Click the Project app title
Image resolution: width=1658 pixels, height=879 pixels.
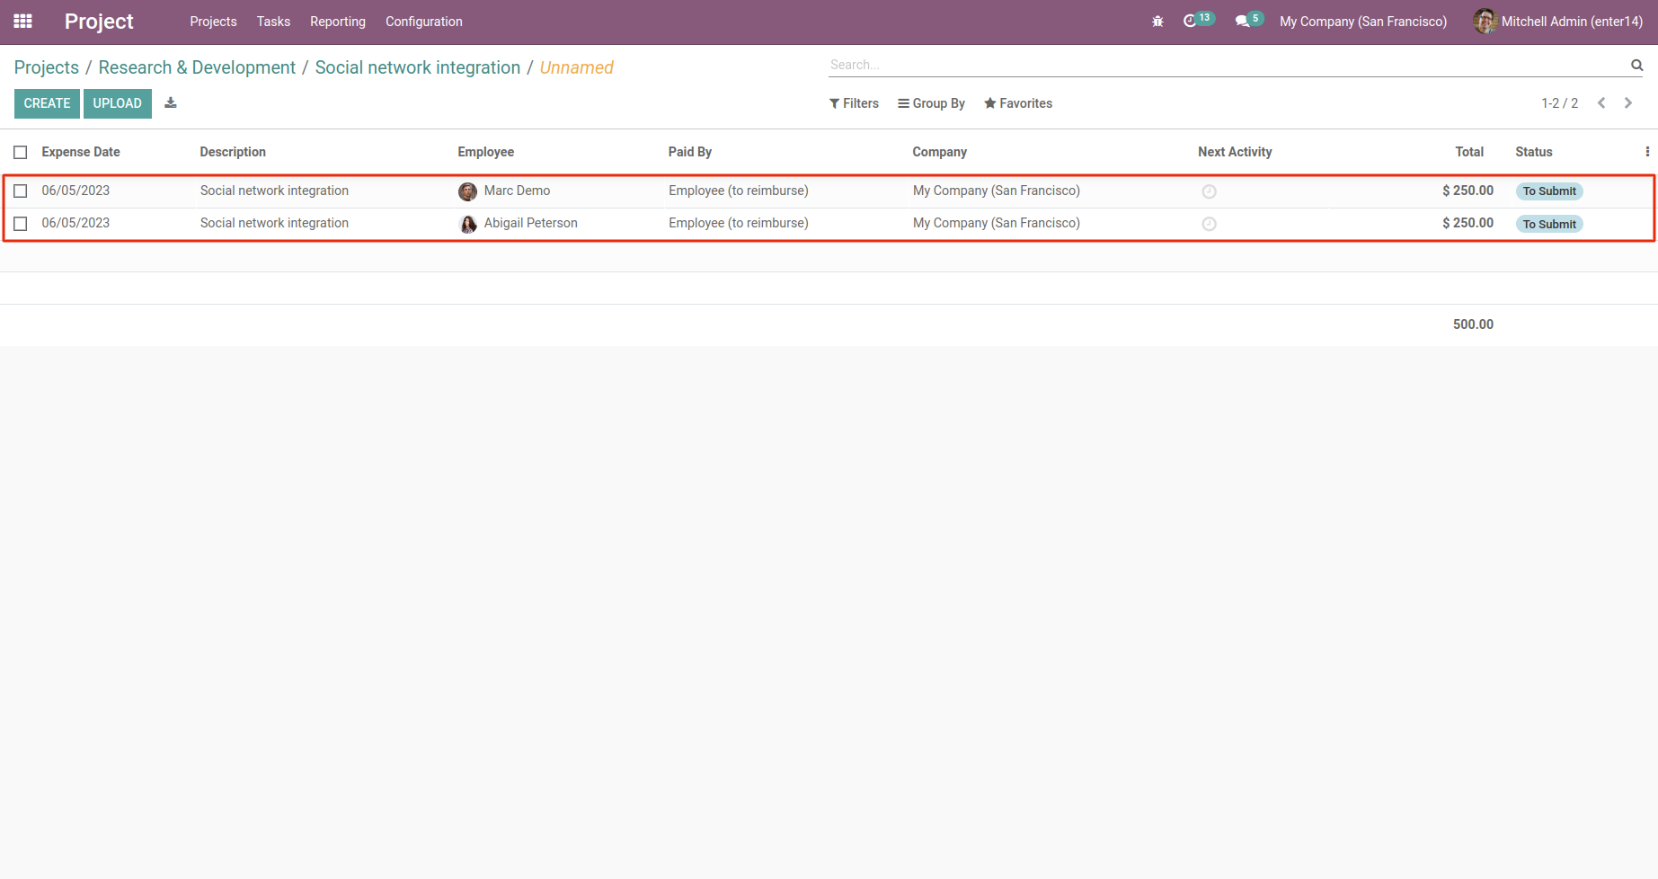coord(99,22)
